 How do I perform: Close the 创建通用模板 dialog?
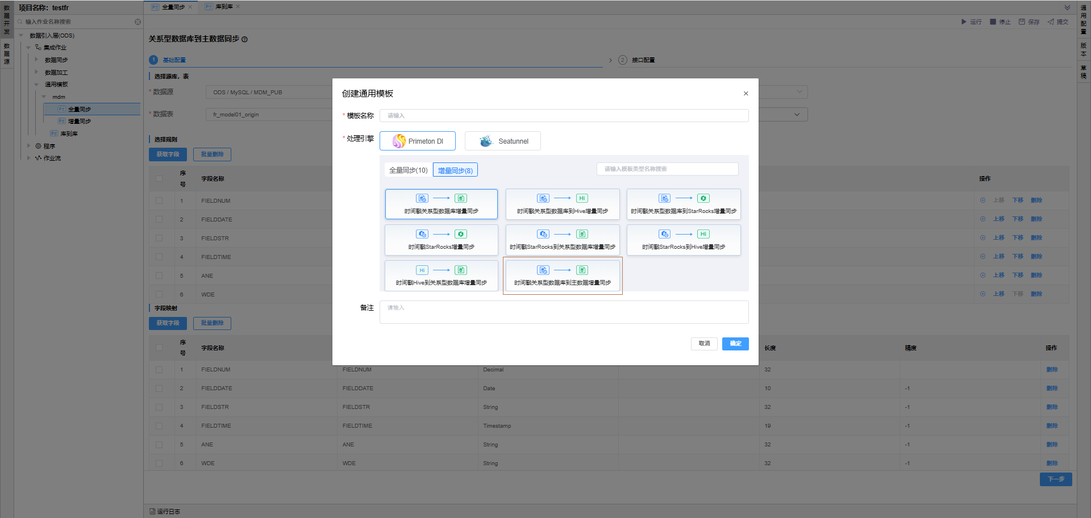tap(746, 94)
